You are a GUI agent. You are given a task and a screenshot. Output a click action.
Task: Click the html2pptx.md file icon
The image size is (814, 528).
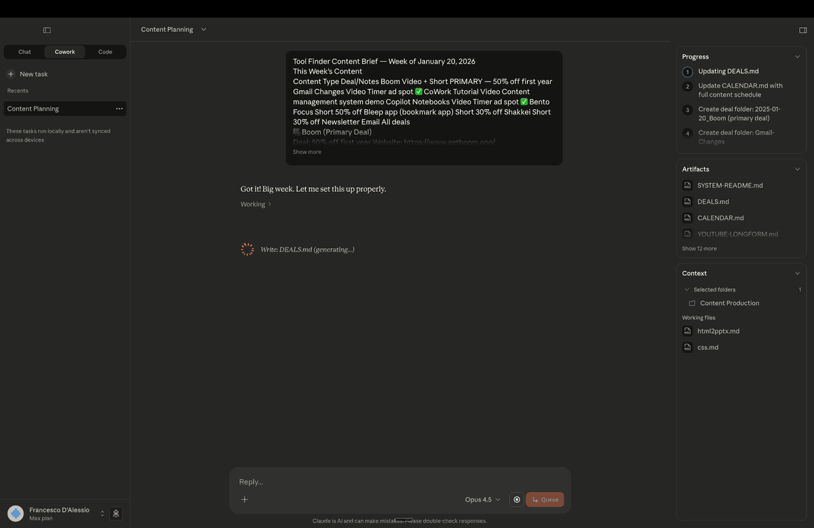tap(687, 331)
